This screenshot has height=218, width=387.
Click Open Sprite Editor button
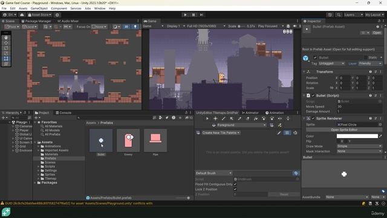tap(344, 130)
